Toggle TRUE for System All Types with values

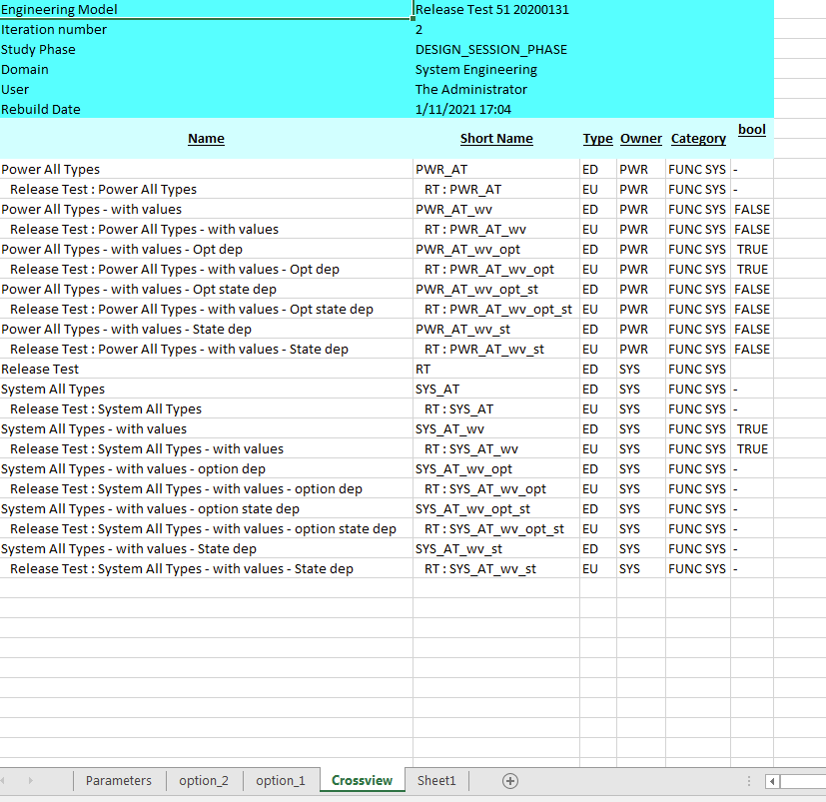[753, 428]
